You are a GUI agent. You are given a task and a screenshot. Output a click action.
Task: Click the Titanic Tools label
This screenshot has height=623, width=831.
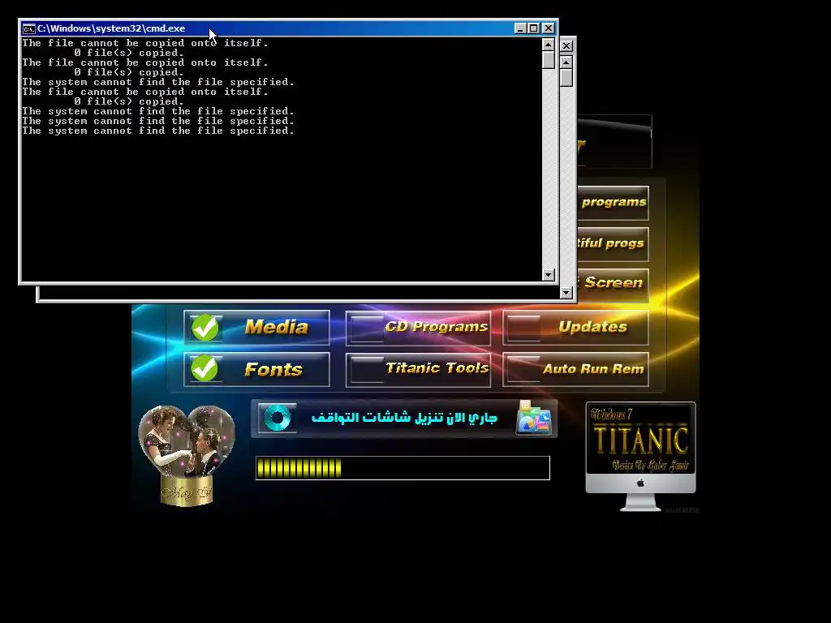tap(437, 367)
